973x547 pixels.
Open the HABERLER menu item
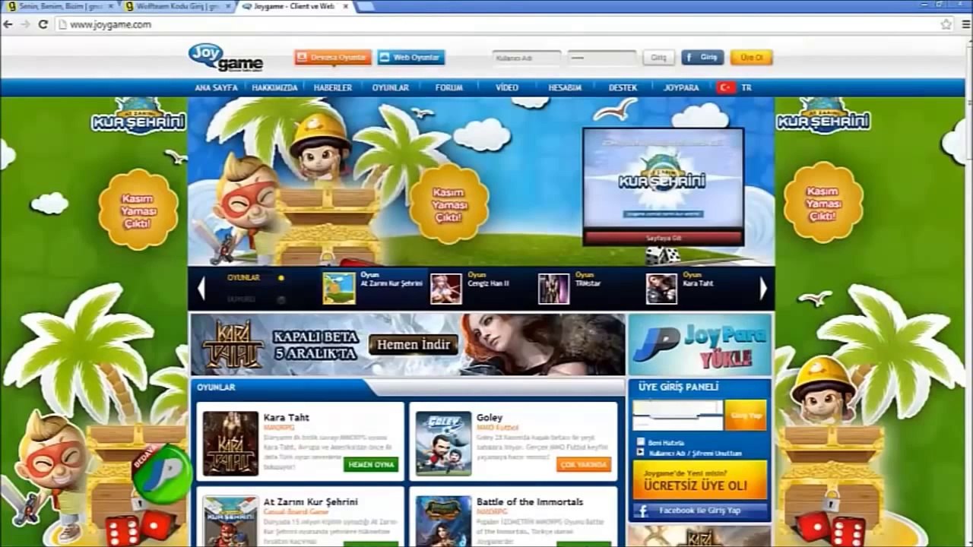pyautogui.click(x=333, y=87)
